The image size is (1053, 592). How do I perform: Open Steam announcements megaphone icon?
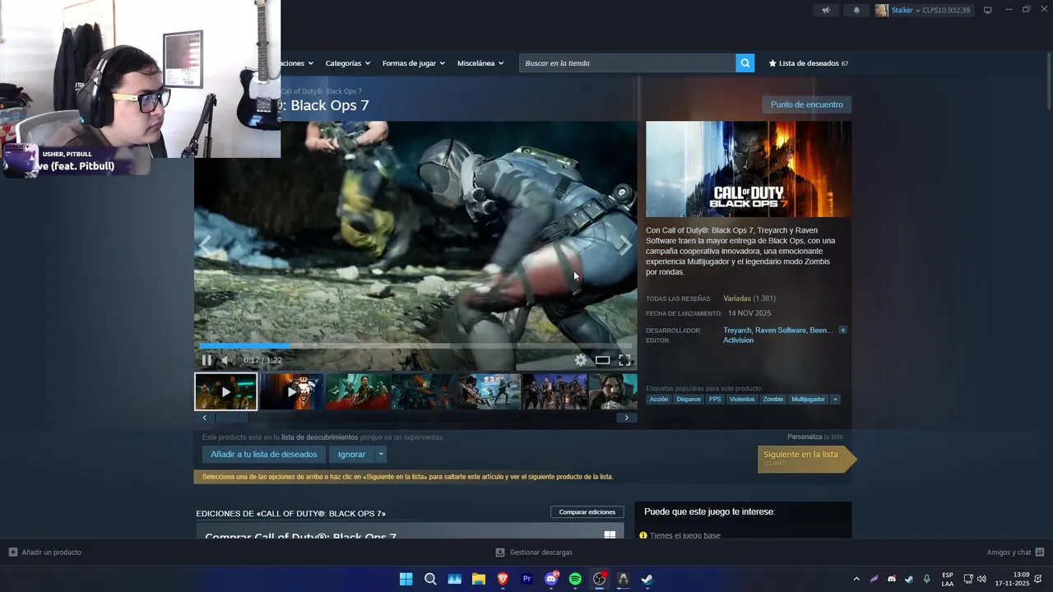pos(826,11)
